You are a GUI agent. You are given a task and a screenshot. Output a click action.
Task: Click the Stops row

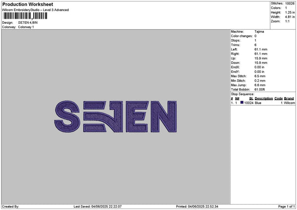[244, 41]
